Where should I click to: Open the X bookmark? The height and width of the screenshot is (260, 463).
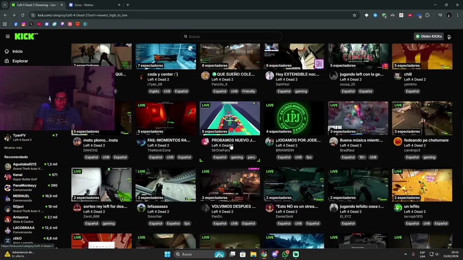coord(31,24)
